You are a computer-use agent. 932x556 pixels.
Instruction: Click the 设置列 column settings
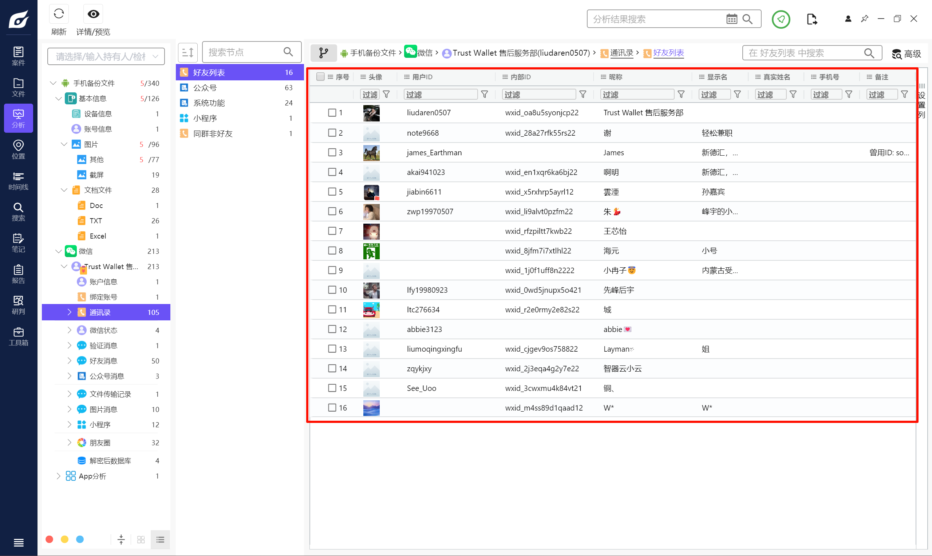click(x=921, y=101)
